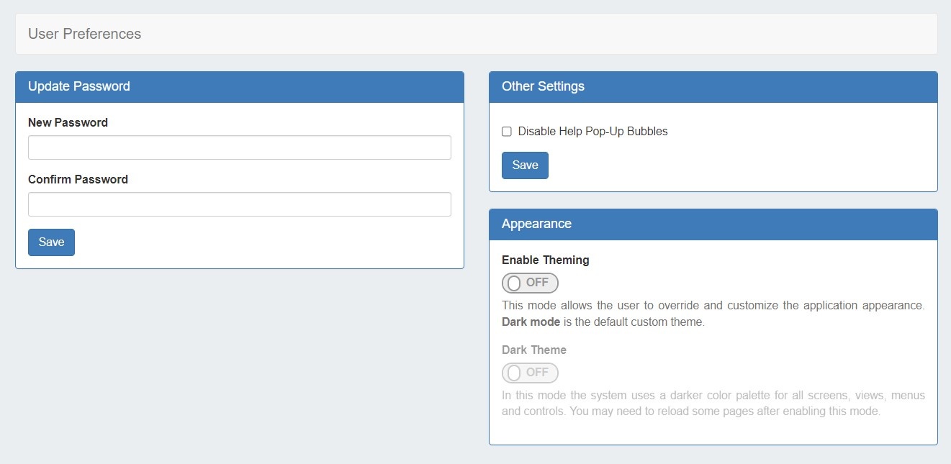Image resolution: width=951 pixels, height=464 pixels.
Task: Select the Other Settings panel header
Action: (543, 86)
